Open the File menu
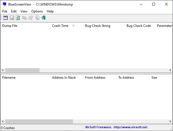 (x=5, y=11)
